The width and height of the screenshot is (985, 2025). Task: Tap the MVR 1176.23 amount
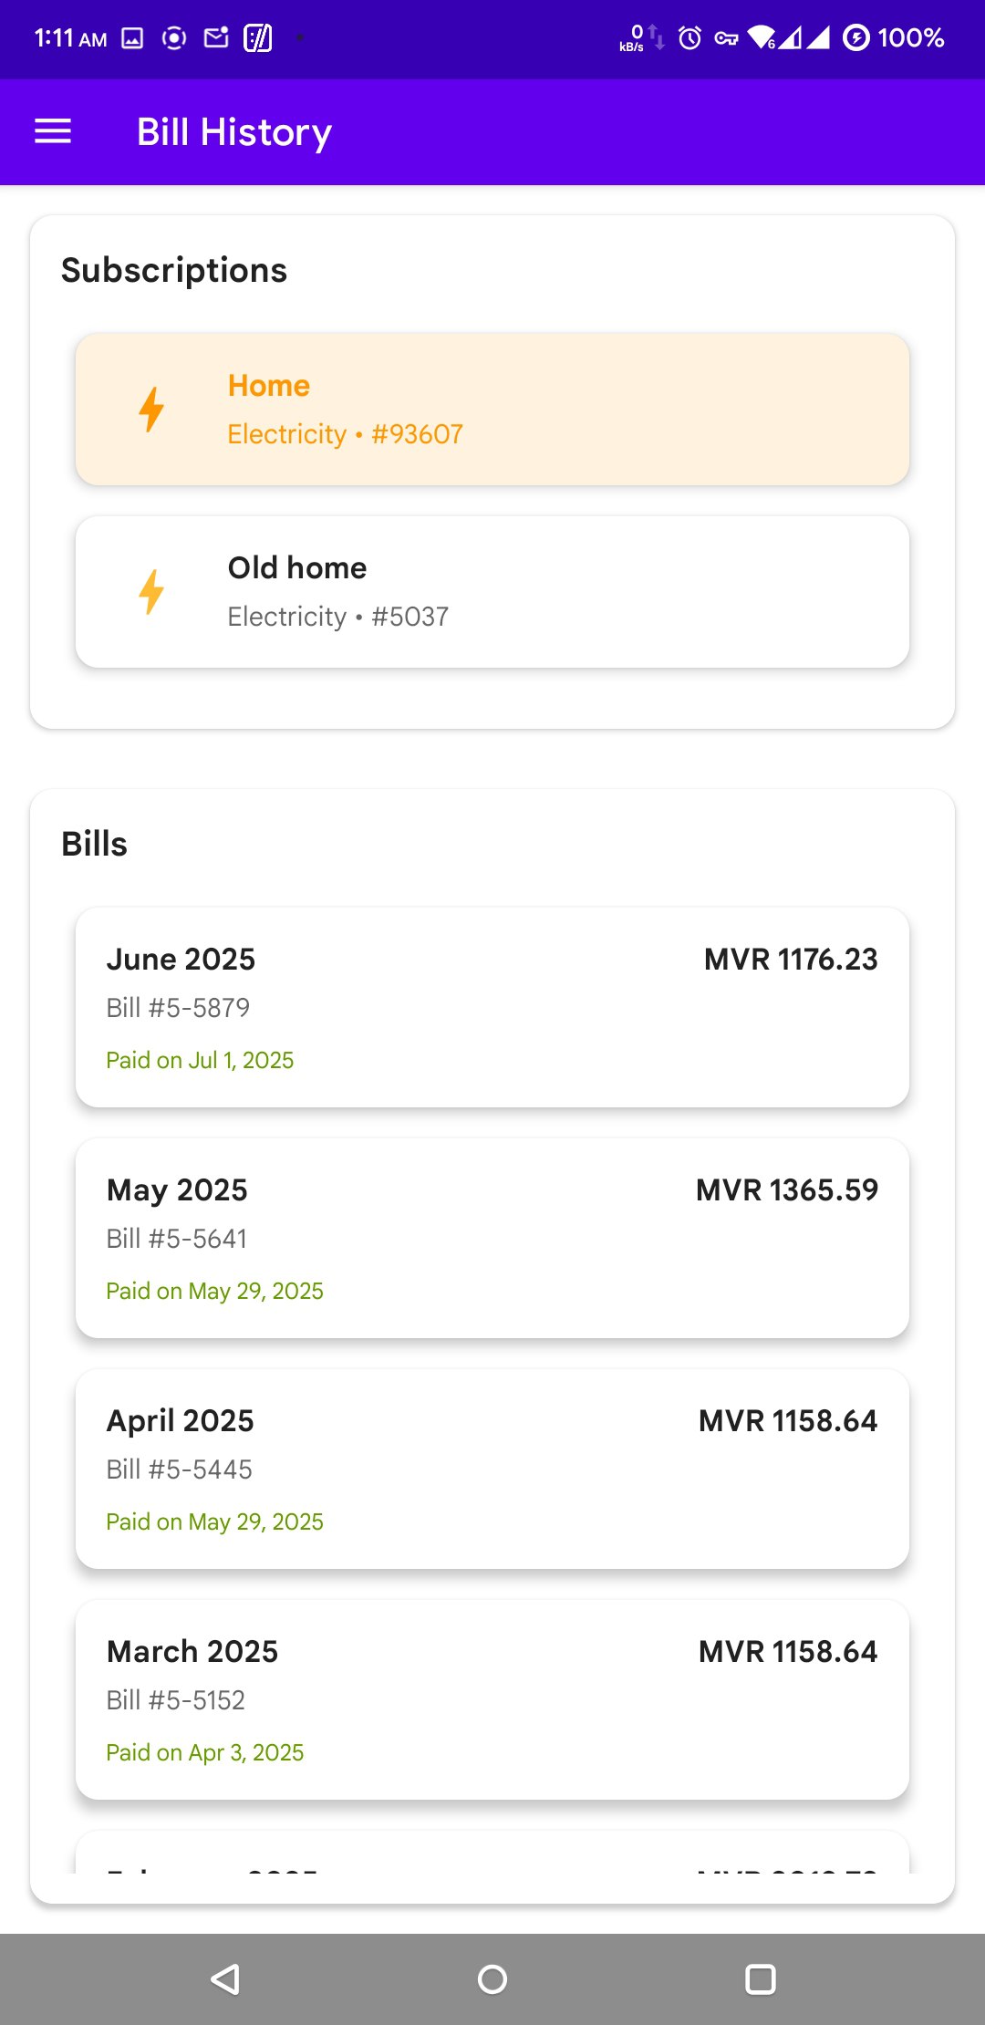click(791, 960)
